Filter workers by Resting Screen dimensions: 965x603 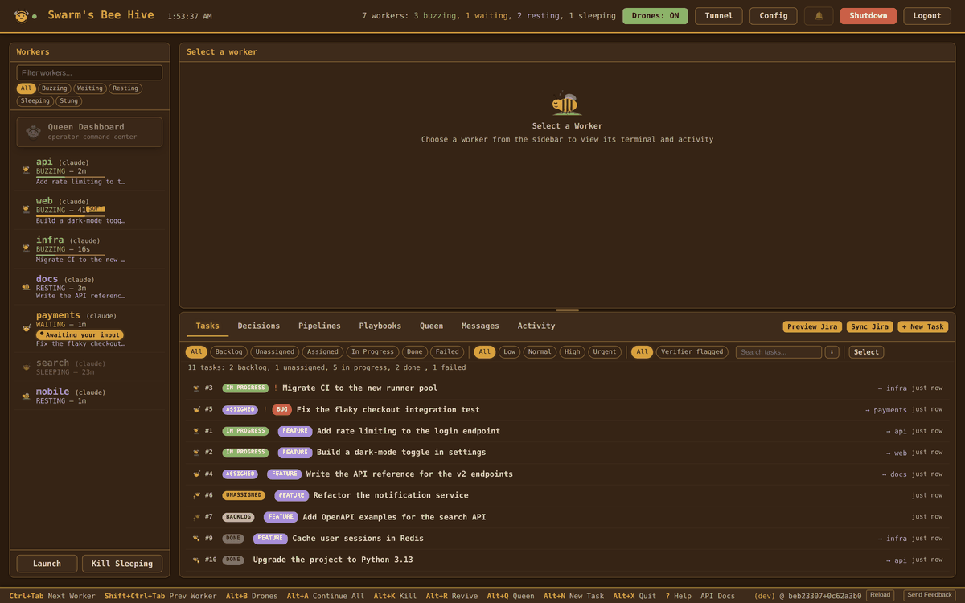[x=125, y=88]
